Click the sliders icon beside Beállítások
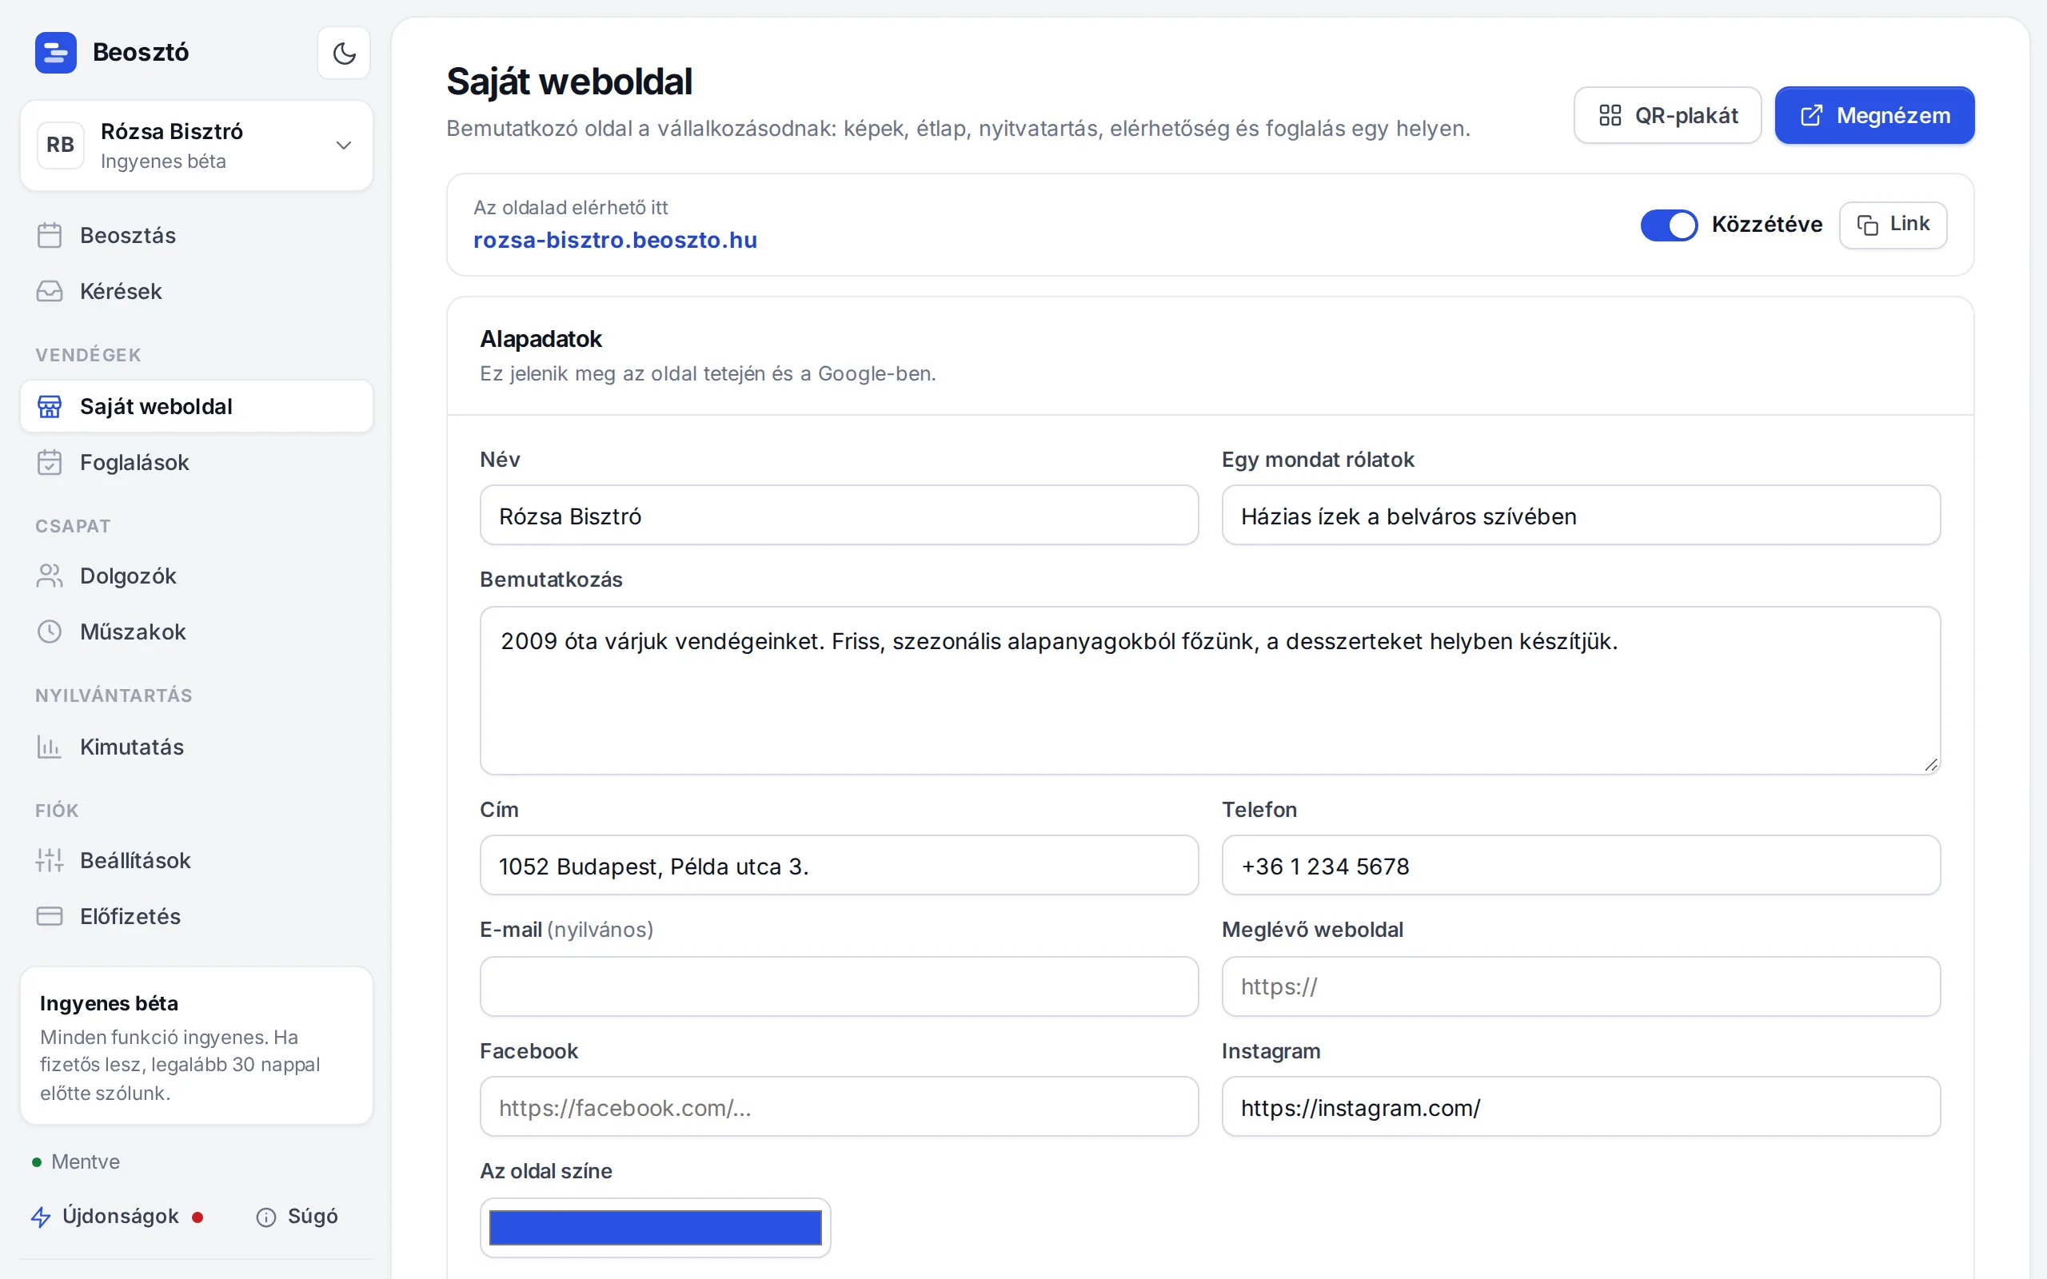The height and width of the screenshot is (1279, 2047). pos(50,860)
